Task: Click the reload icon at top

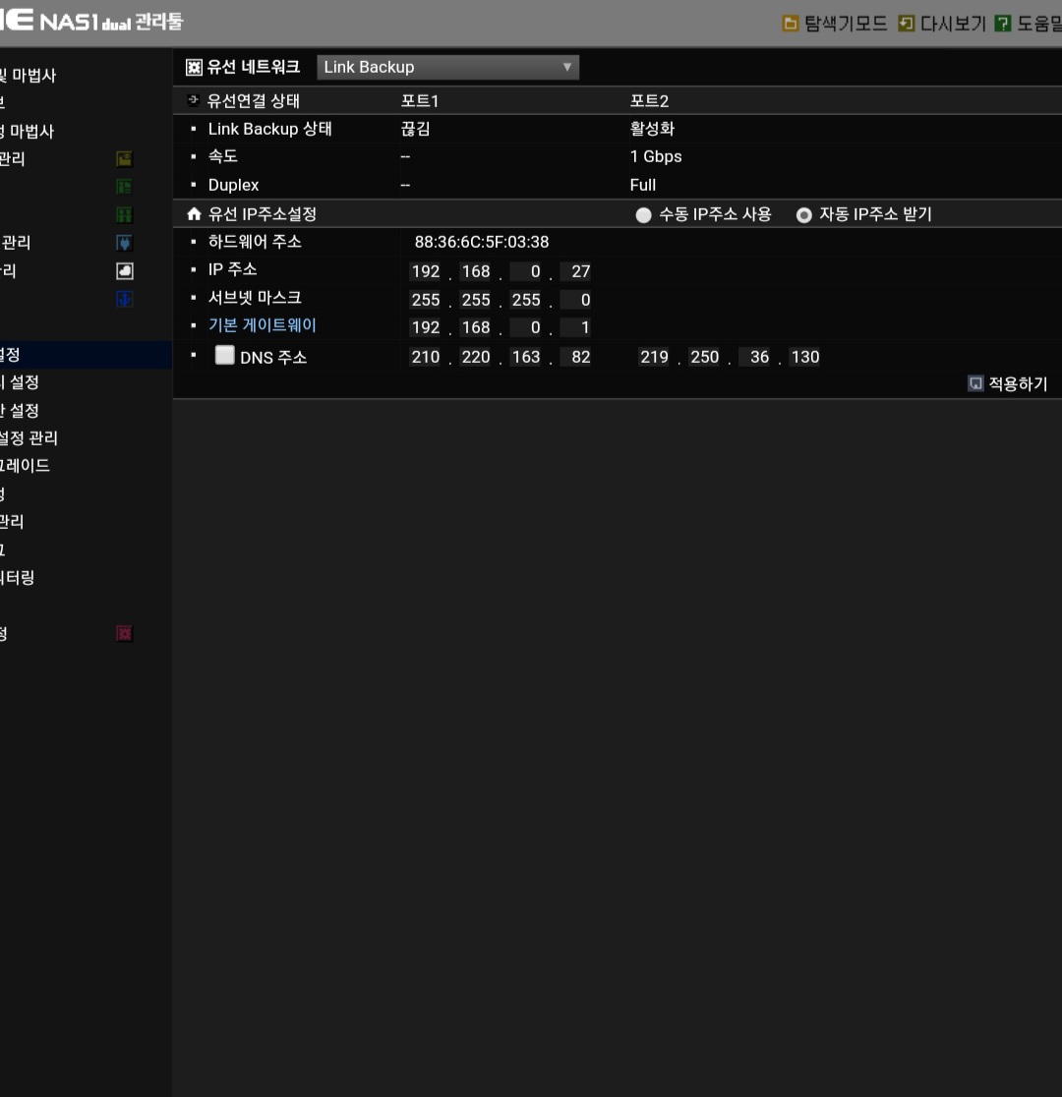Action: [906, 24]
